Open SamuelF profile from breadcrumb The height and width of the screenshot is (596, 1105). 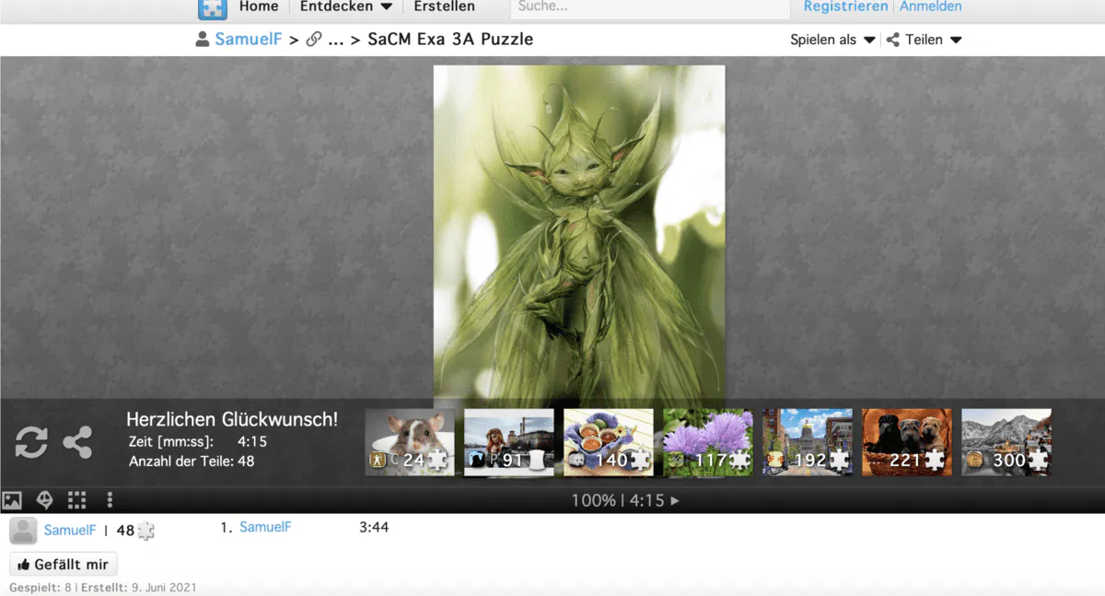(249, 40)
